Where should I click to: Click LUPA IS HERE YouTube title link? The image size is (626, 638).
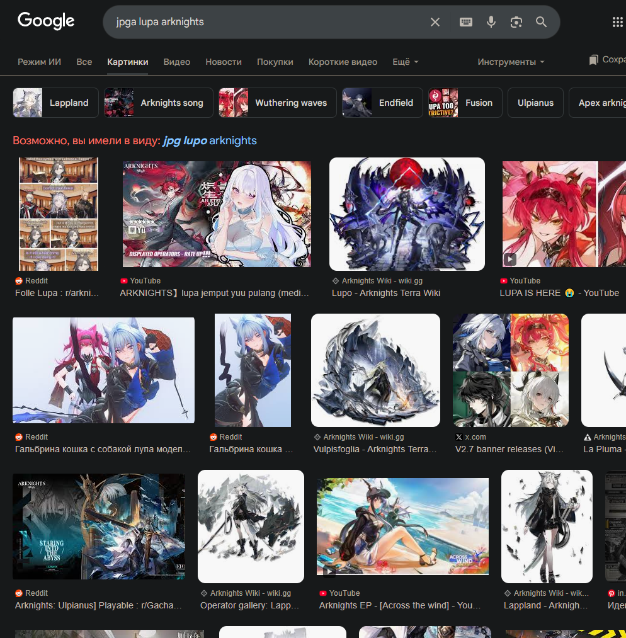coord(559,293)
